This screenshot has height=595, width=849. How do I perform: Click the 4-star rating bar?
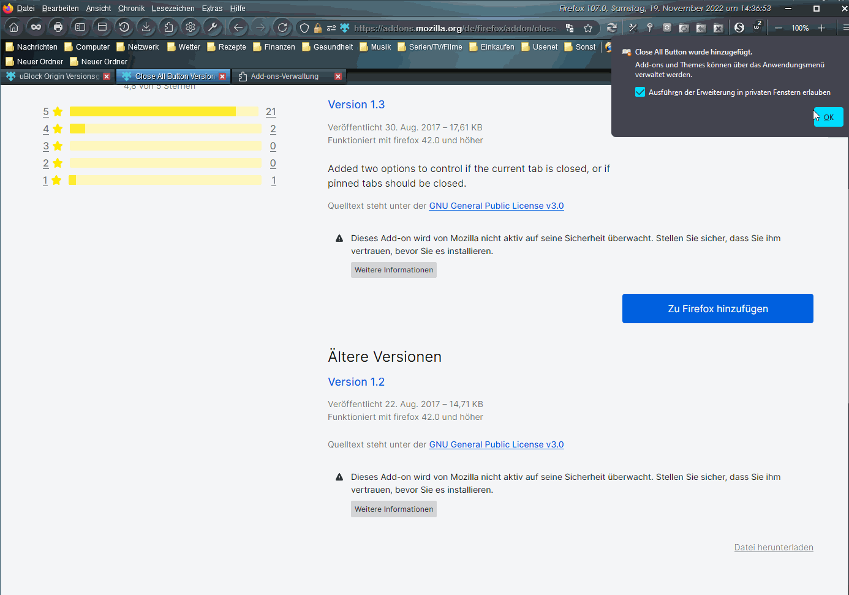click(x=164, y=129)
